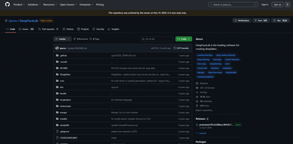The width and height of the screenshot is (293, 144).
Task: Click the merger folder icon
Action: coord(57,113)
